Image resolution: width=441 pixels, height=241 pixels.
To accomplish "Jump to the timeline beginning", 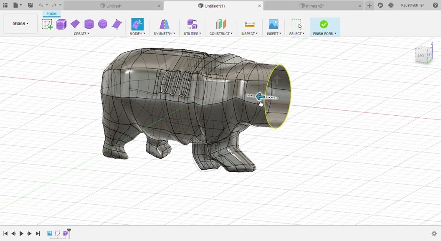I will [5, 233].
